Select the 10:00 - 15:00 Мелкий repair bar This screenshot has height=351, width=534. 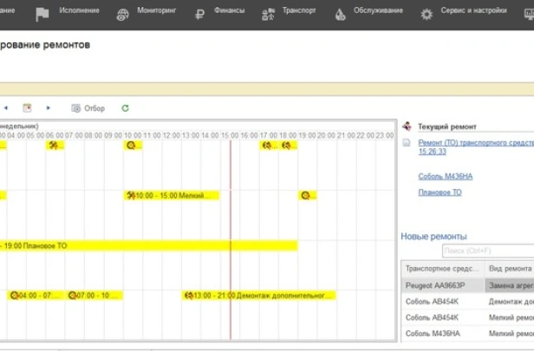pos(172,195)
